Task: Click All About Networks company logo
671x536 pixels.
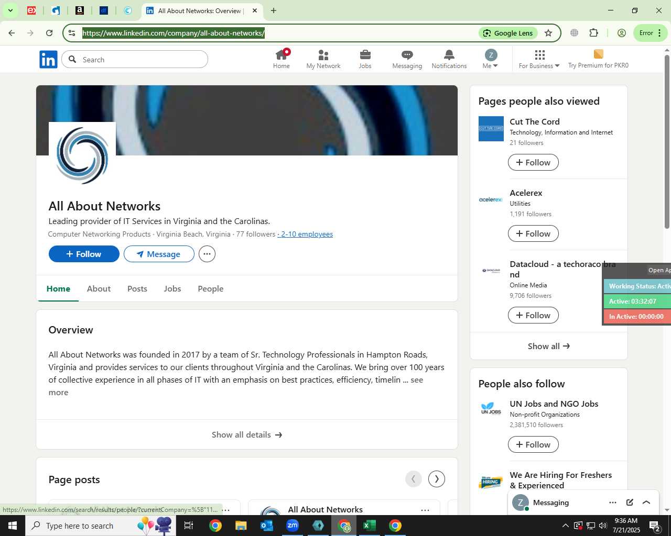Action: click(82, 155)
